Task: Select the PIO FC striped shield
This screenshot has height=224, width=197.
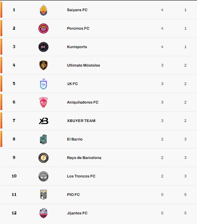Action: pos(43,195)
